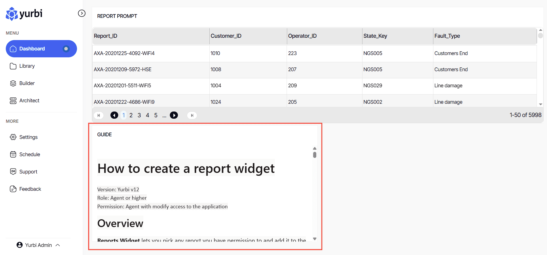Collapse the sidebar with the arrow circle
Screen dimensions: 547x255
[x=82, y=14]
